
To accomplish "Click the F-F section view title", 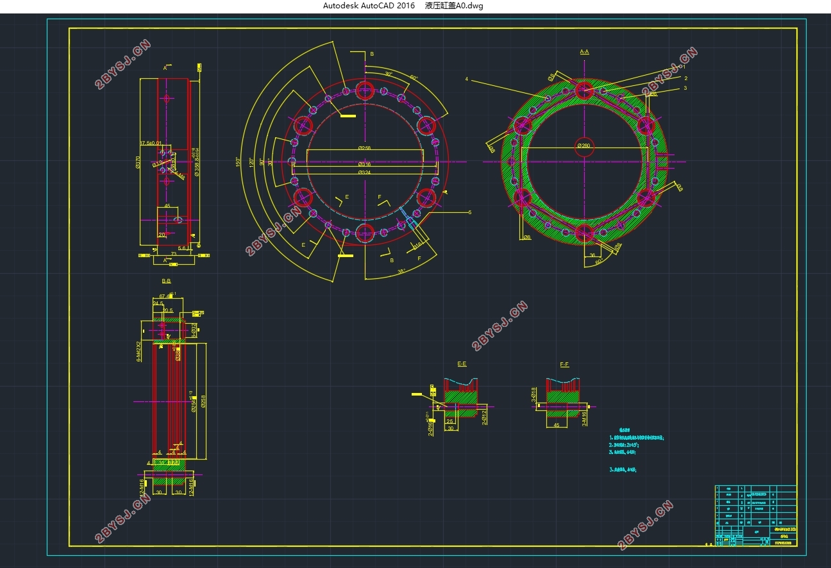I will (564, 364).
